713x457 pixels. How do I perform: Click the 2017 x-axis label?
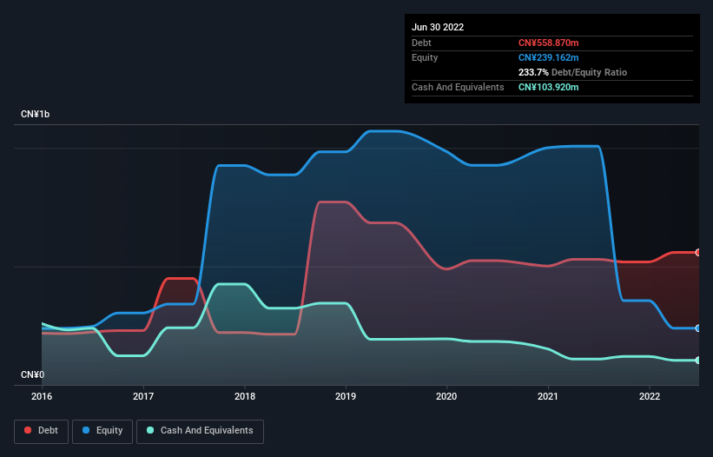click(x=143, y=396)
